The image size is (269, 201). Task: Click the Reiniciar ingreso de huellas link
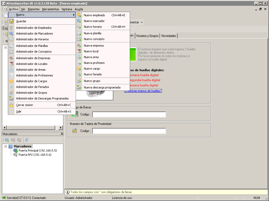coord(143,91)
